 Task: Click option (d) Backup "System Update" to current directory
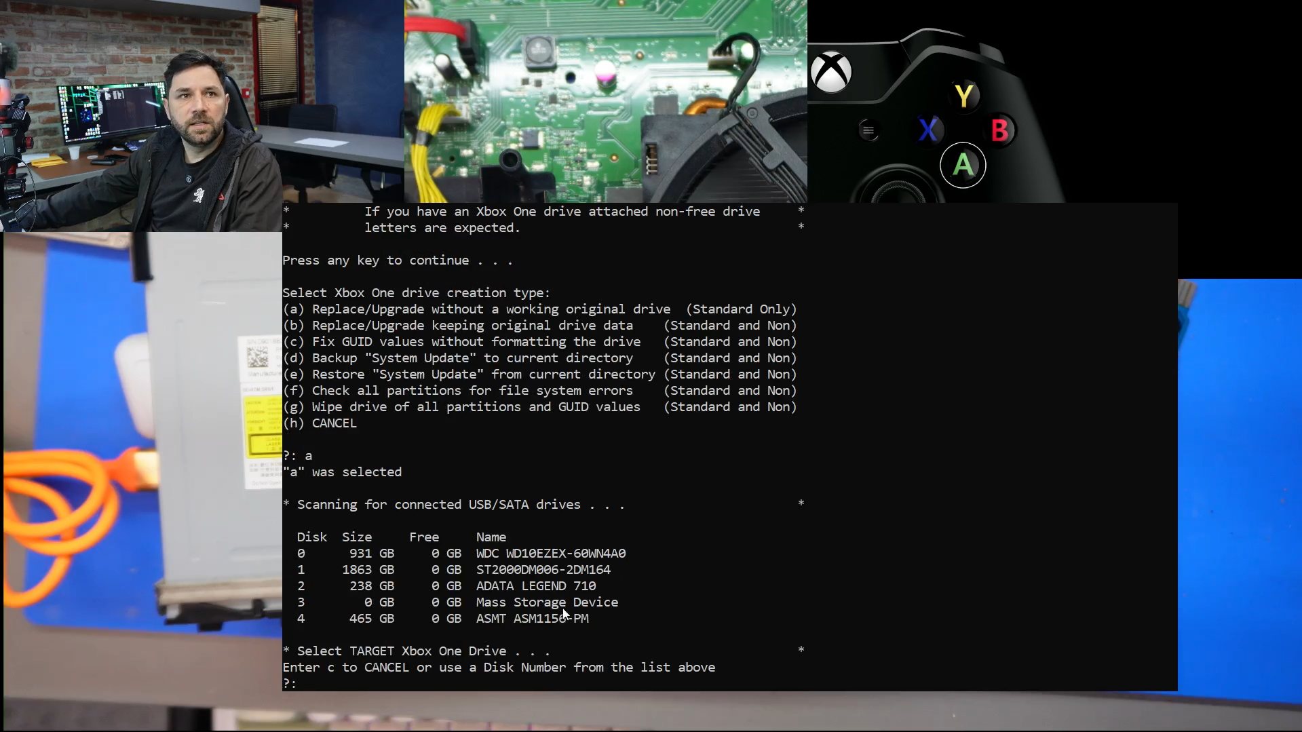tap(539, 358)
